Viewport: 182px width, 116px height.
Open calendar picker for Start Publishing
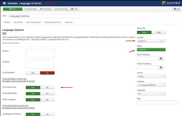(161, 58)
